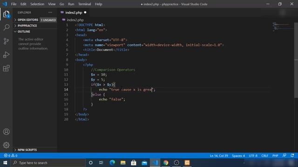Open Google Chrome from taskbar
Viewport: 298px width, 167px height.
[166, 163]
